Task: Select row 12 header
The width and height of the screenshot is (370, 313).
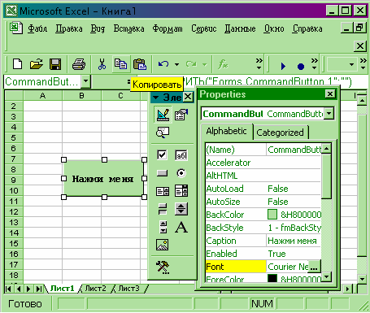Action: [14, 211]
